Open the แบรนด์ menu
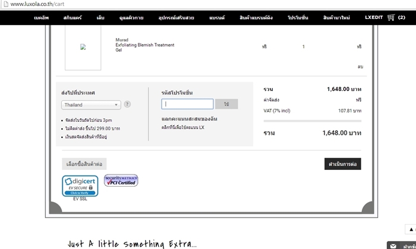Screen dimensions: 416x249 [x=217, y=18]
